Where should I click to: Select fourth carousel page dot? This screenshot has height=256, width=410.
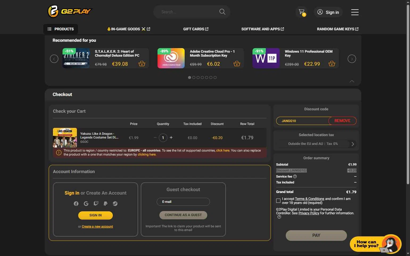[202, 78]
